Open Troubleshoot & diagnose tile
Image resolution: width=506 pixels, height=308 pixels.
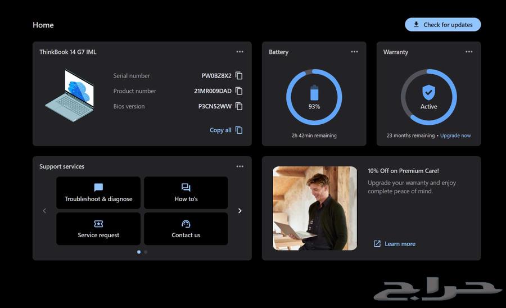click(x=98, y=193)
